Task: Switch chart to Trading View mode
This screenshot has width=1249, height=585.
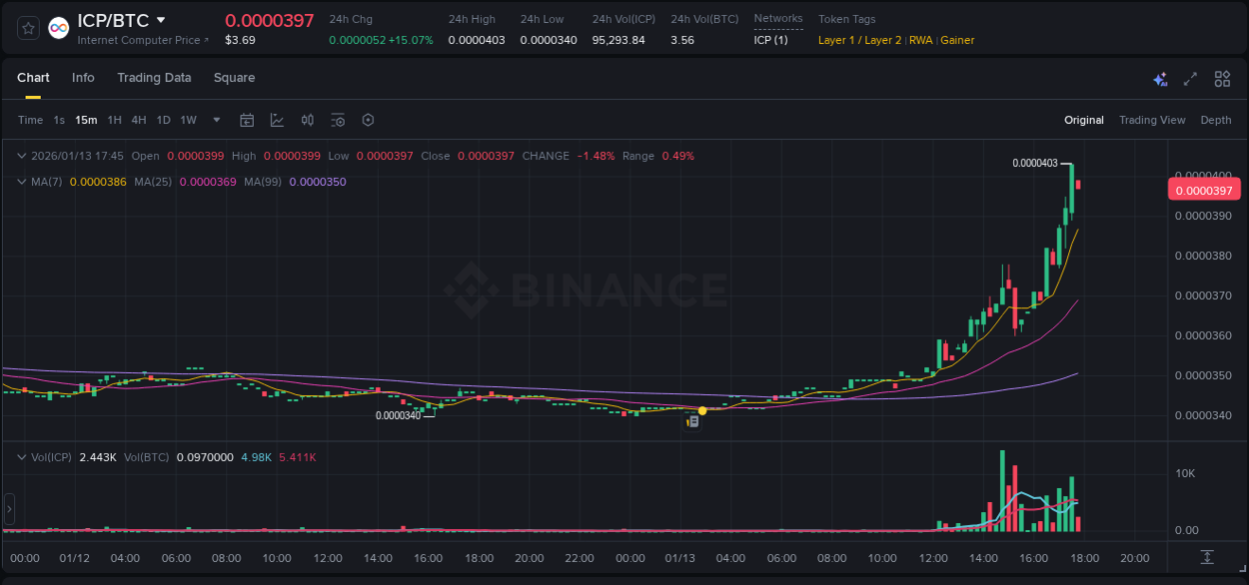Action: 1152,120
